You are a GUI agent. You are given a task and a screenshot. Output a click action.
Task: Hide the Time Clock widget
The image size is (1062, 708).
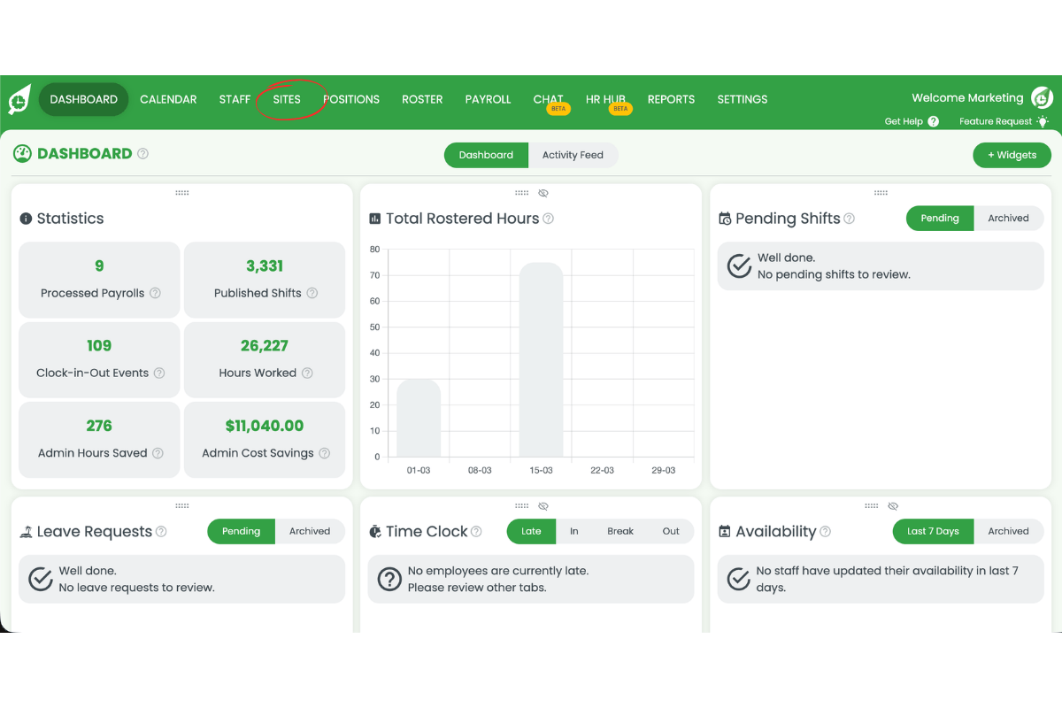543,505
